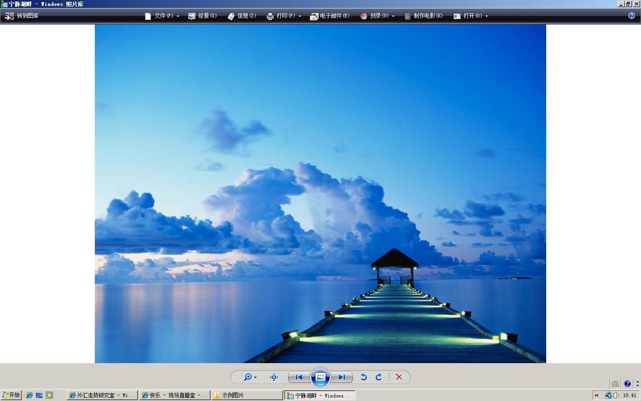Viewport: 641px width, 401px height.
Task: Show the 信息(I) info pane
Action: click(x=242, y=16)
